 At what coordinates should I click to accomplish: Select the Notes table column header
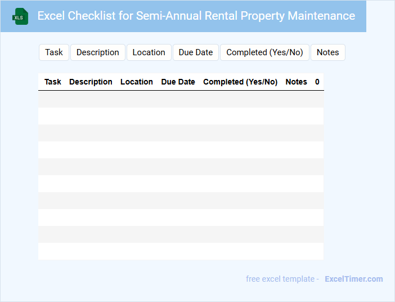[x=296, y=82]
